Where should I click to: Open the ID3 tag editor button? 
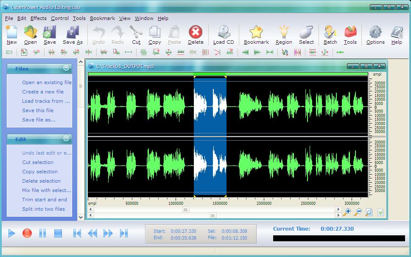click(8, 52)
